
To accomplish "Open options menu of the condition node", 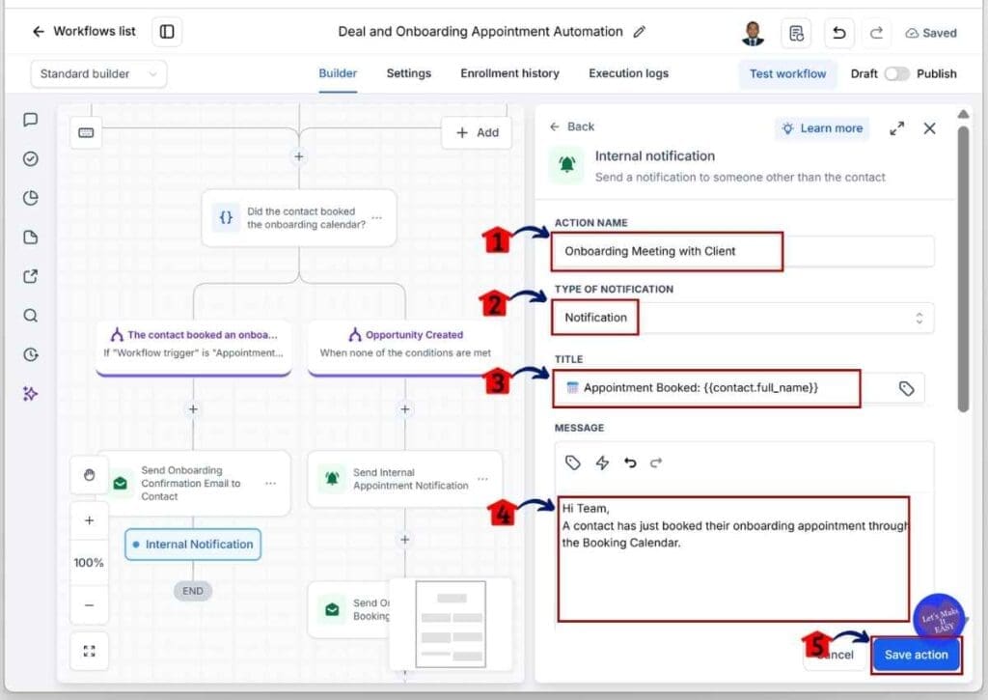I will [377, 217].
